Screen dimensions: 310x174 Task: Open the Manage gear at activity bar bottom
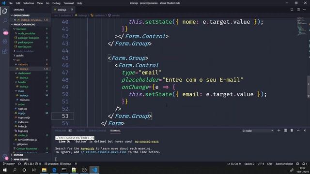click(x=5, y=157)
